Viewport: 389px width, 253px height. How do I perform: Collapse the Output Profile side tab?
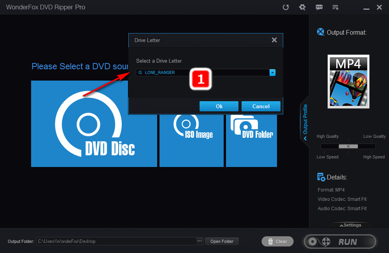(305, 122)
